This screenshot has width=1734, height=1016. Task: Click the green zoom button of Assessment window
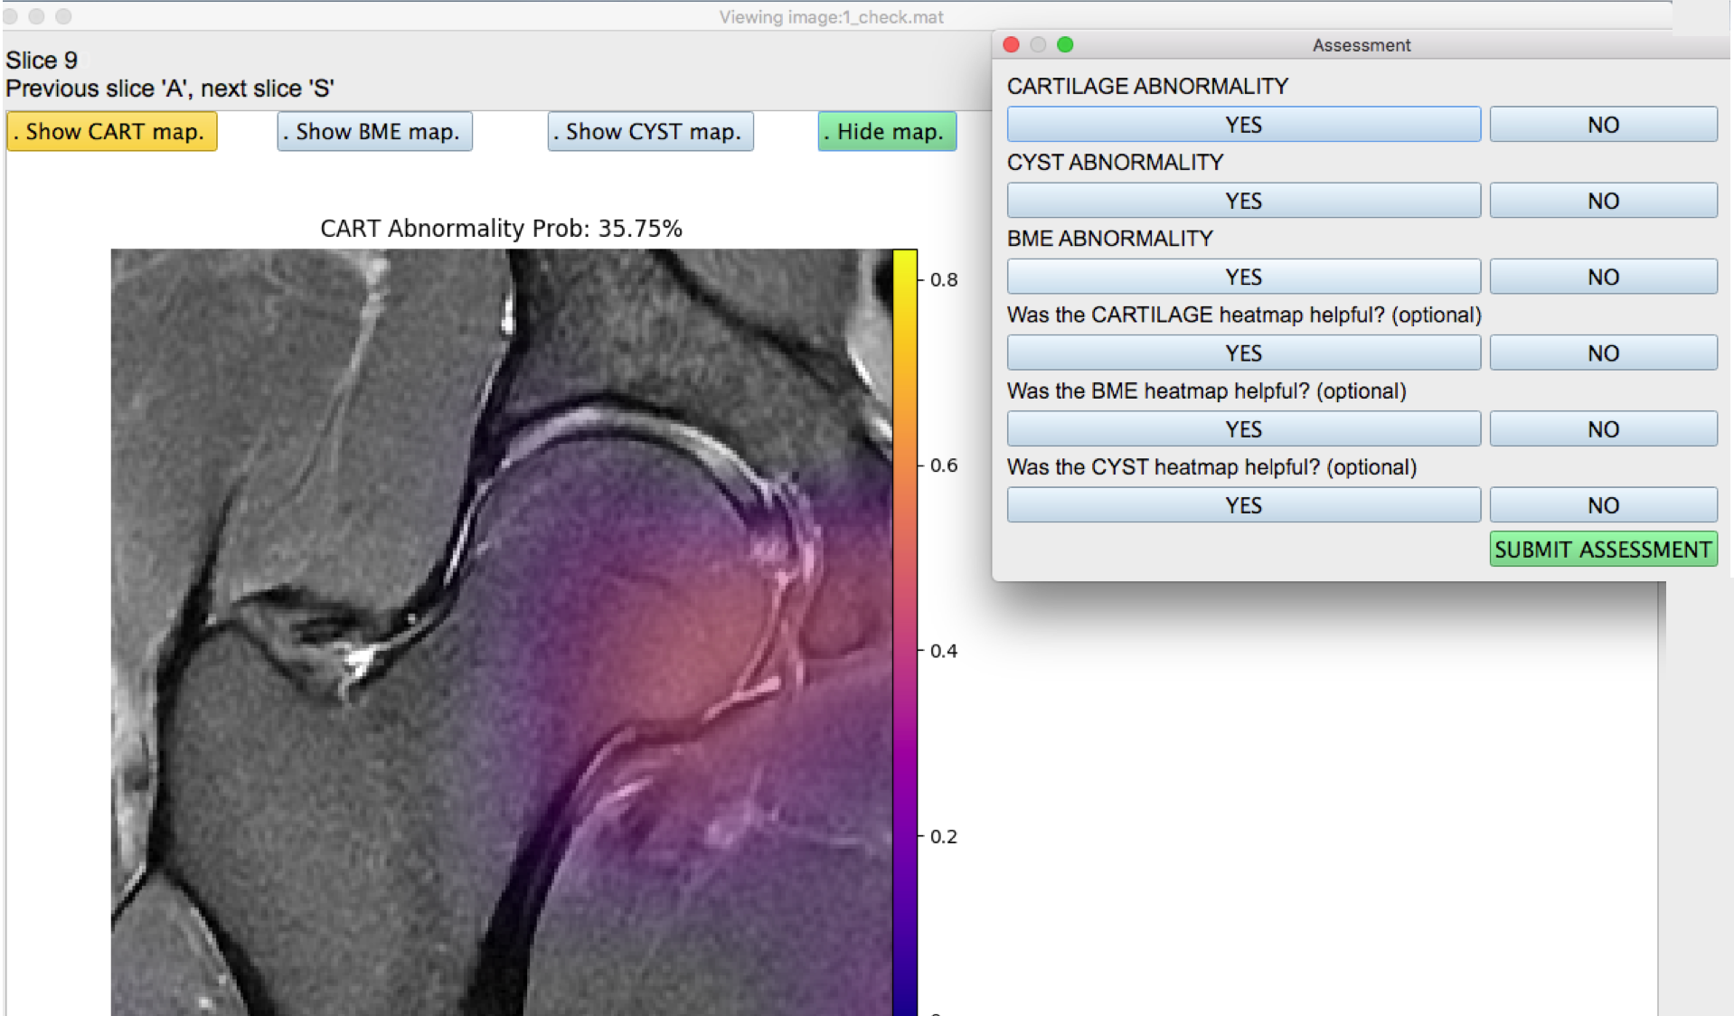1065,44
